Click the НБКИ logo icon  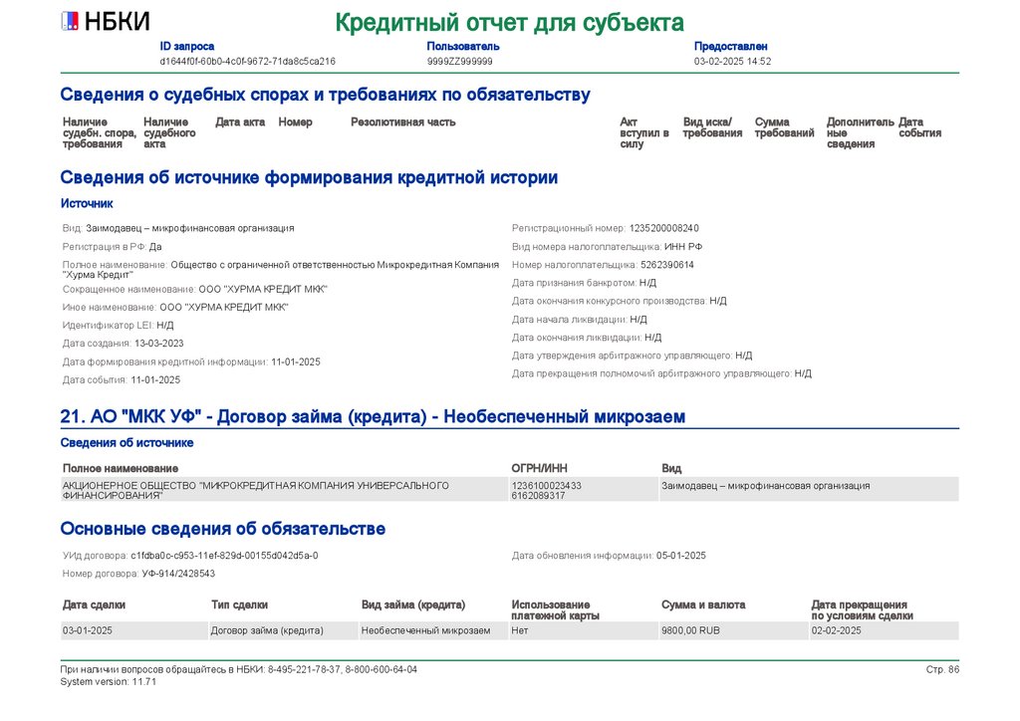tap(71, 22)
